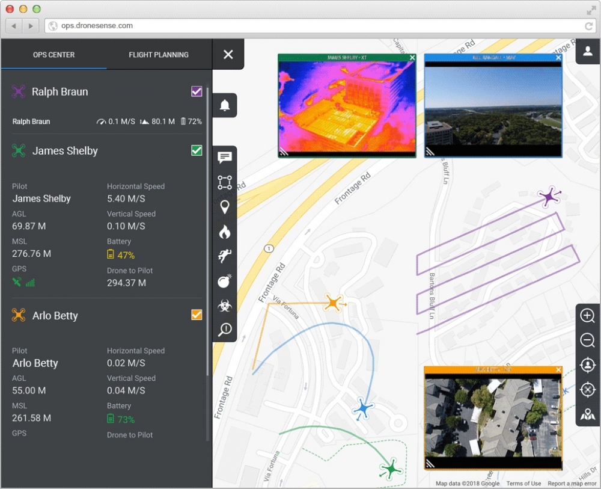Collapse the James Shelby drone details
Screen dimensions: 601x489
pos(65,151)
